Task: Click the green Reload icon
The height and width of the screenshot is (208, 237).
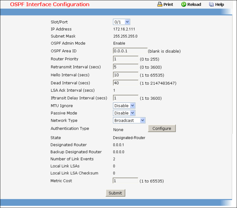Action: tap(184, 5)
